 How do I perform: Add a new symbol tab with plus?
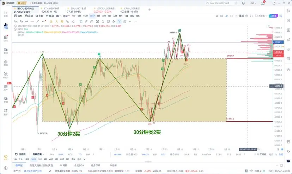[150, 9]
